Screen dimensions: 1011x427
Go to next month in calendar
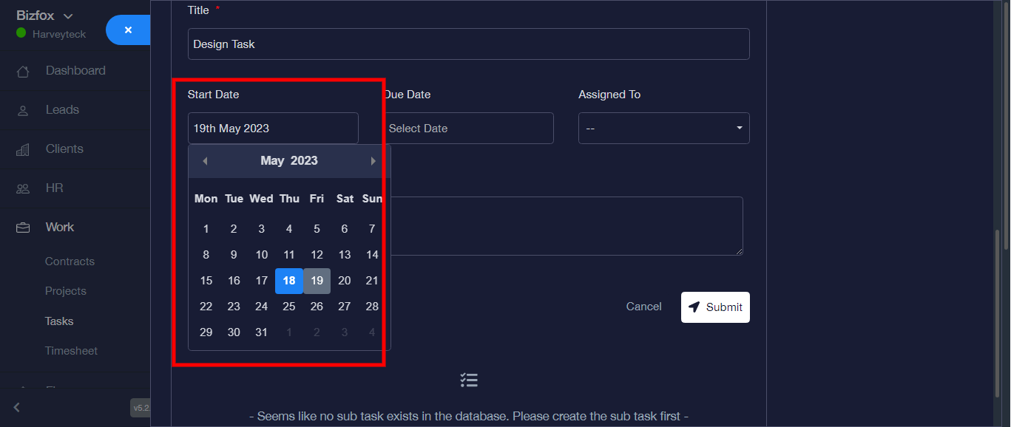point(373,161)
